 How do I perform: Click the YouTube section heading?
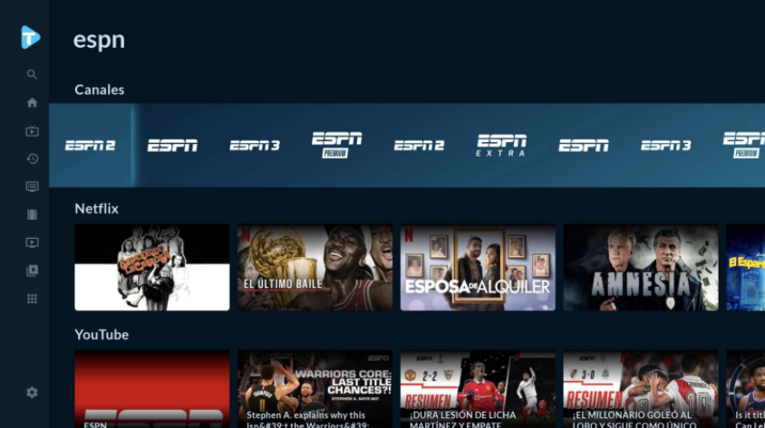[x=102, y=335]
